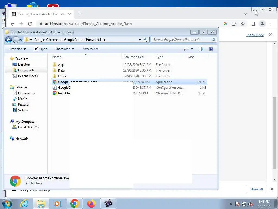Click GoogleChromePortable64 breadcrumb segment
This screenshot has height=209, width=278.
[x=83, y=40]
